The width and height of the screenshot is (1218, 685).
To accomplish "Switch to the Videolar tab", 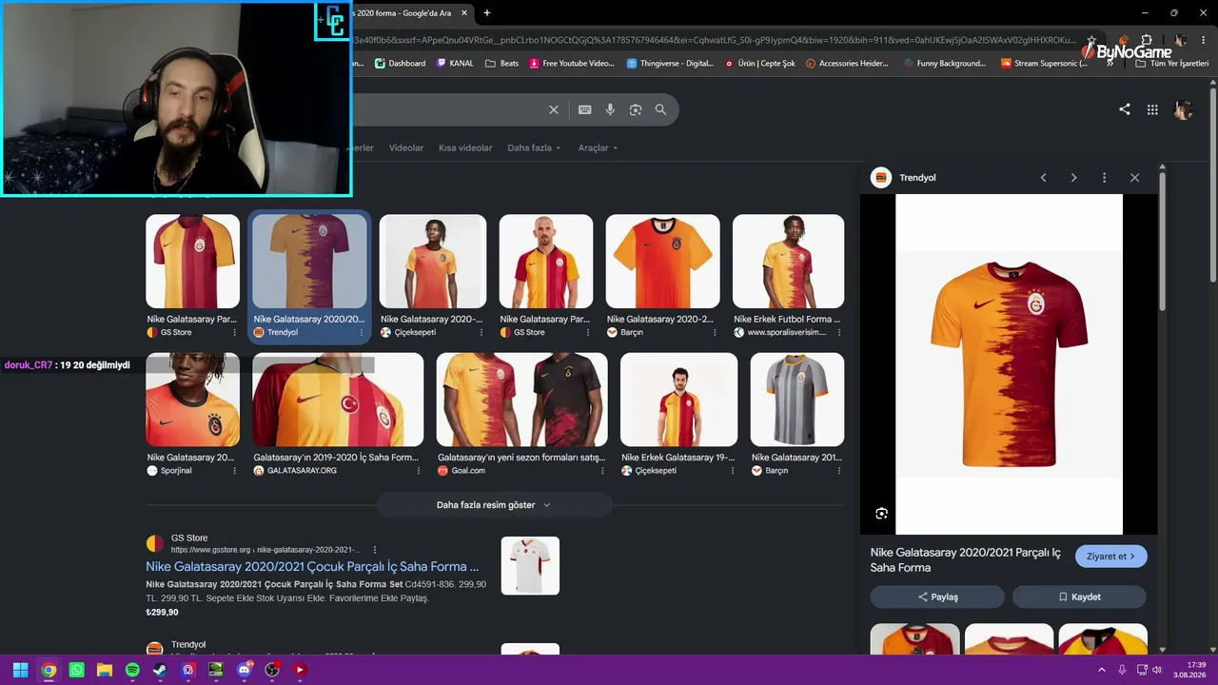I will [x=406, y=148].
